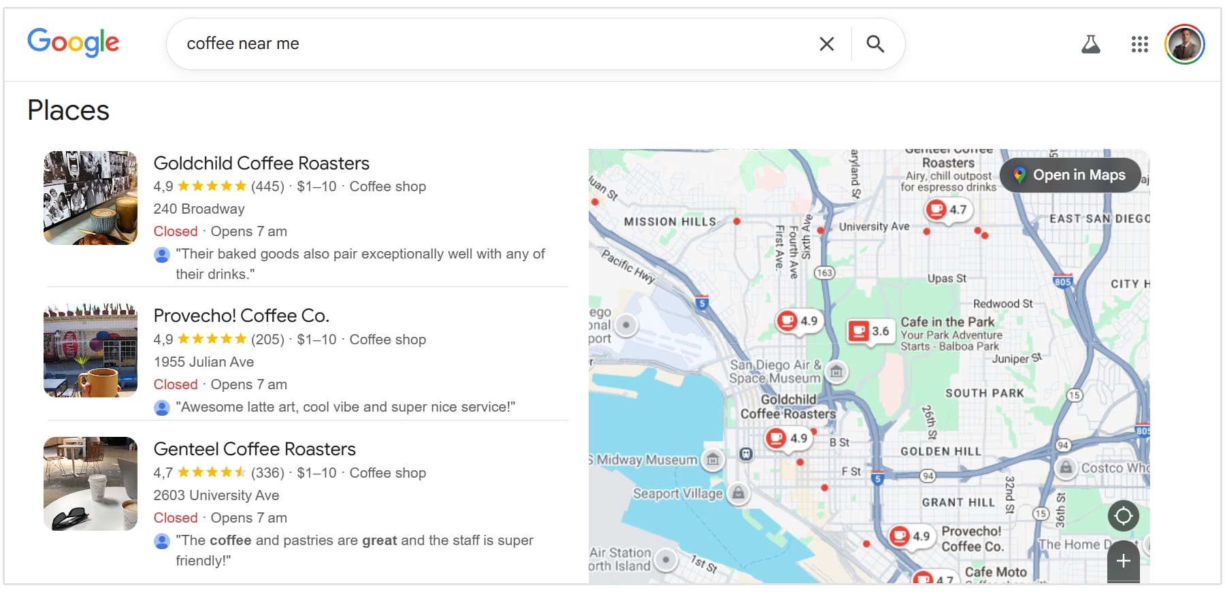This screenshot has width=1225, height=592.
Task: Select the Seaport Village map marker
Action: click(738, 493)
